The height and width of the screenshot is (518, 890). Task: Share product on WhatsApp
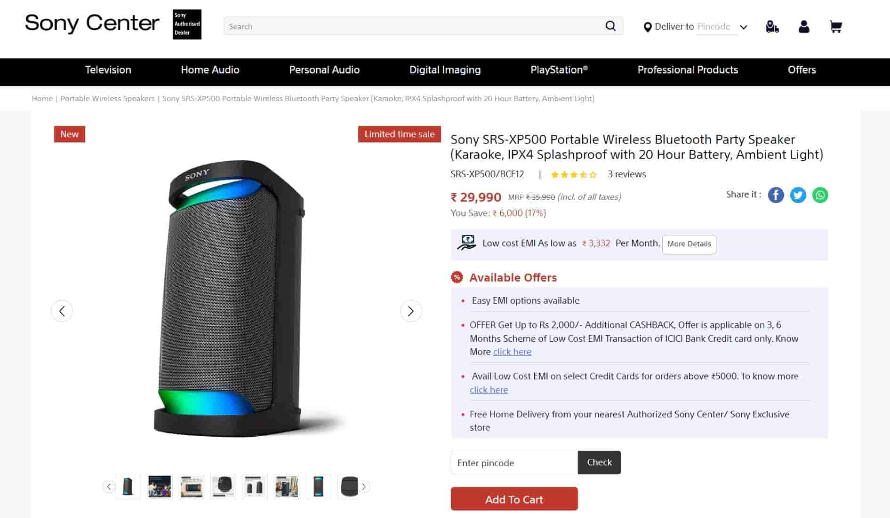tap(820, 195)
